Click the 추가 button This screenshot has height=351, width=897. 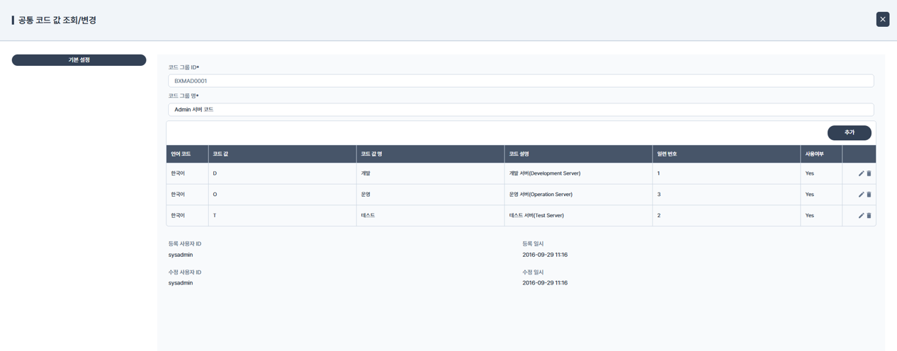849,132
